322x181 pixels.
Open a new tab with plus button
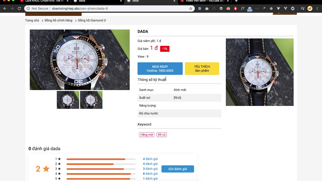pyautogui.click(x=236, y=1)
